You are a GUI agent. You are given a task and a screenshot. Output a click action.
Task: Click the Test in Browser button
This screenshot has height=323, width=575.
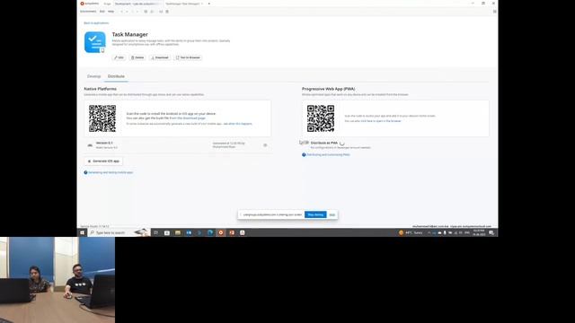pos(188,57)
